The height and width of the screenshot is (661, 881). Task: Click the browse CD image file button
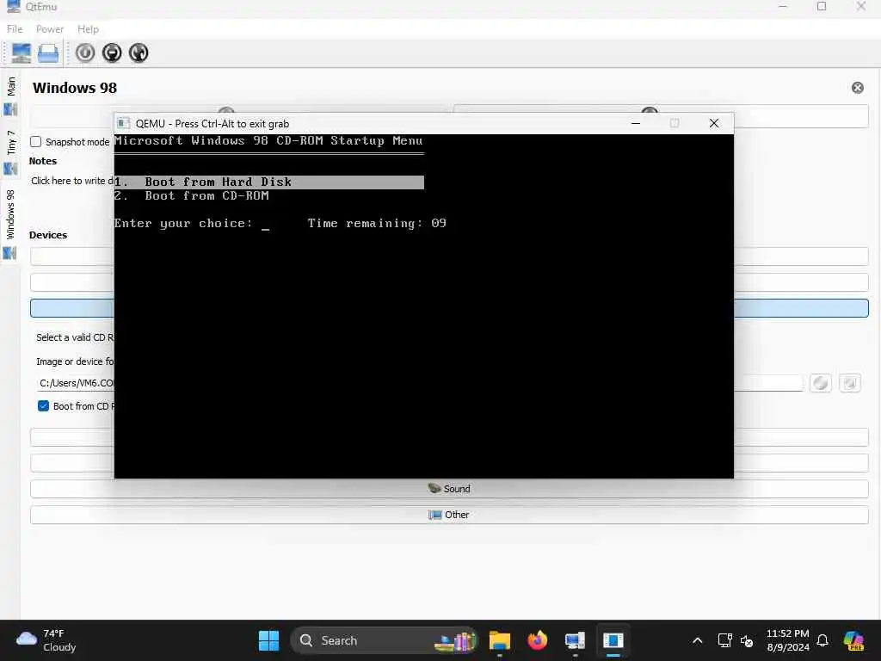pos(850,383)
